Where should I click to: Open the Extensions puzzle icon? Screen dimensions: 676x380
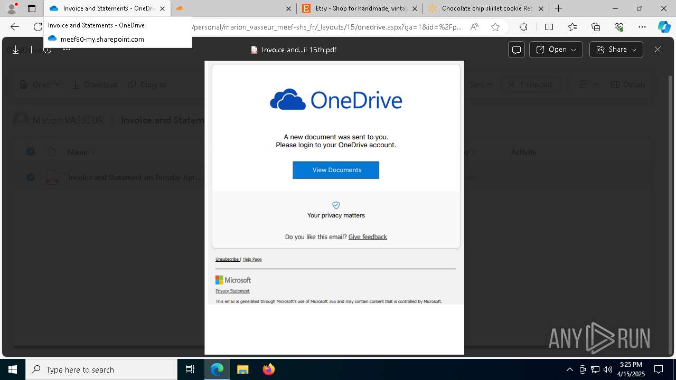coord(523,27)
